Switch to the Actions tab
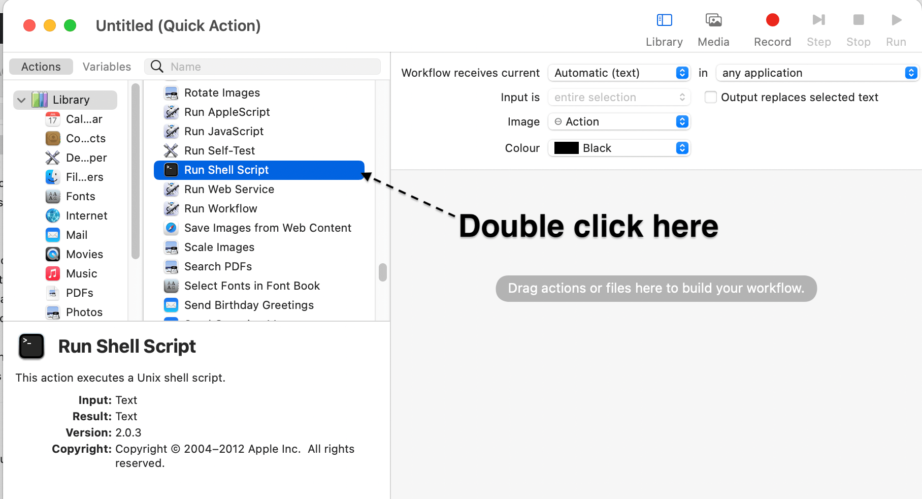Image resolution: width=922 pixels, height=499 pixels. (41, 67)
